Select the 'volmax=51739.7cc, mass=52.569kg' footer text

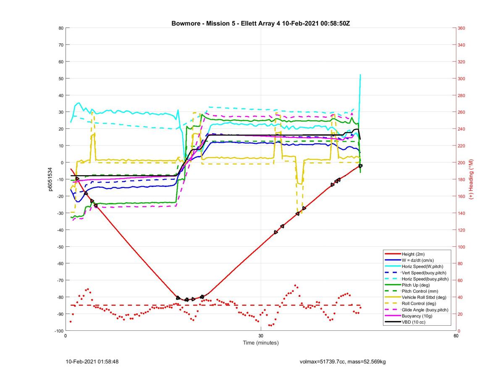[343, 362]
